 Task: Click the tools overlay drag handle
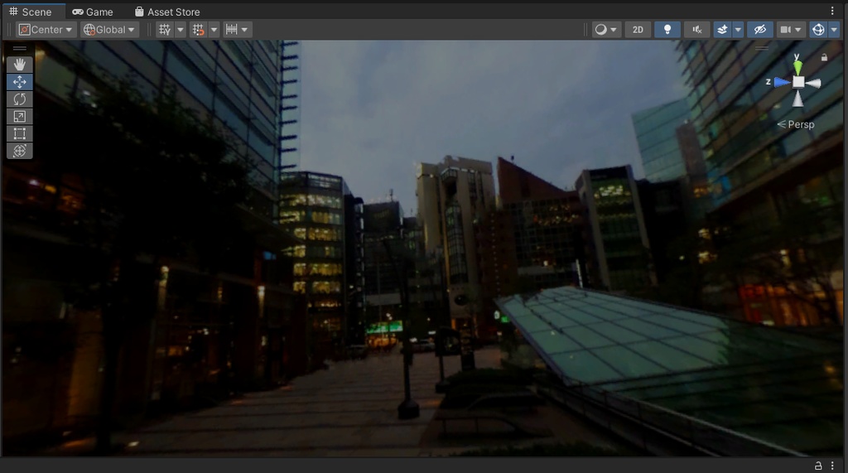[x=20, y=48]
